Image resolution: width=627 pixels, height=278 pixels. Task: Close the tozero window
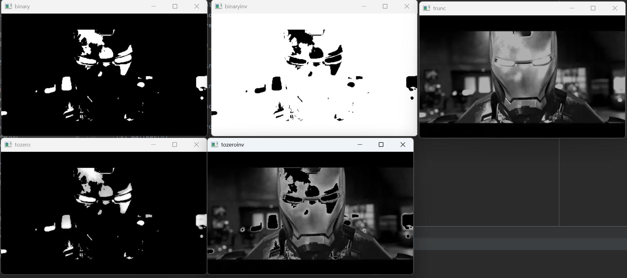[x=197, y=145]
